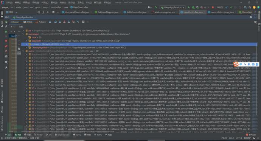Click Step Out debugger icon
Screen dimensions: 261x141
68,22
